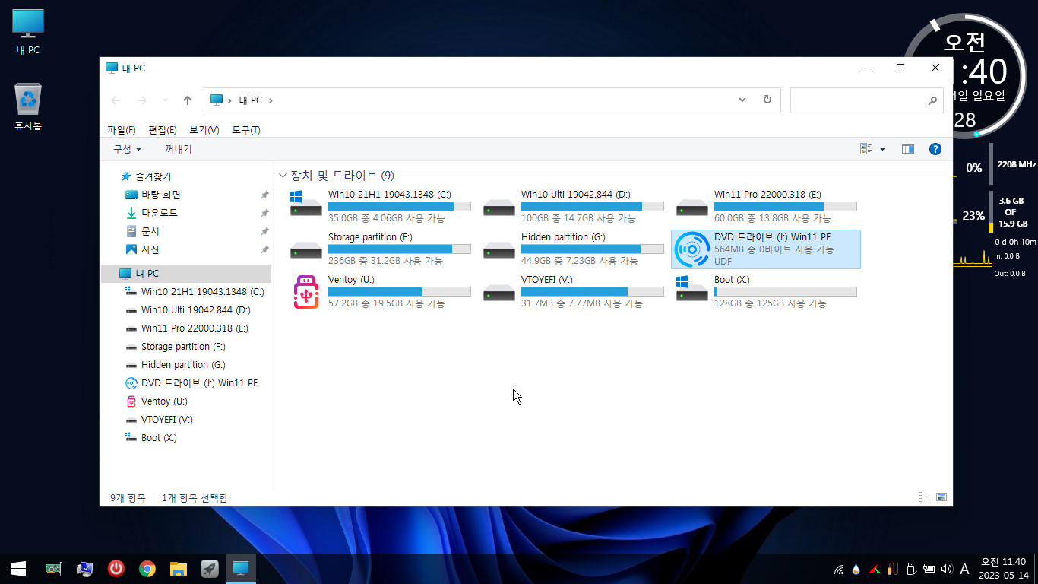The width and height of the screenshot is (1038, 584).
Task: Select the Boot (X:) drive tile
Action: coord(767,292)
